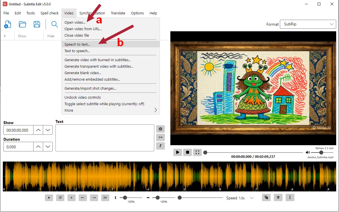Click the go-to-end arrow button under waveform

point(105,198)
